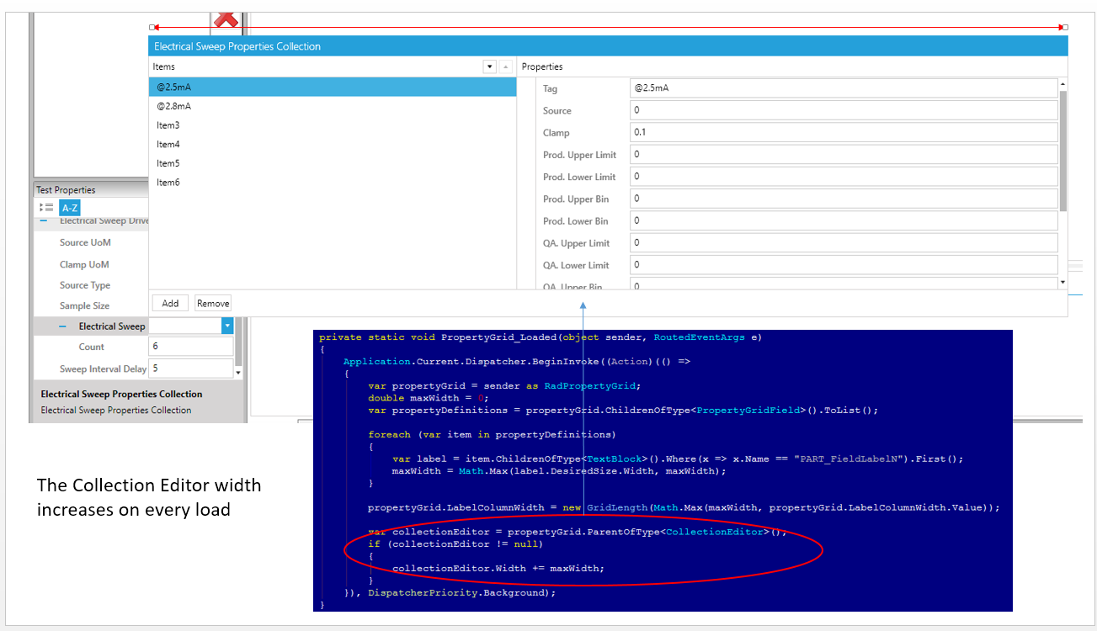
Task: Remove the selected collection item
Action: 213,303
